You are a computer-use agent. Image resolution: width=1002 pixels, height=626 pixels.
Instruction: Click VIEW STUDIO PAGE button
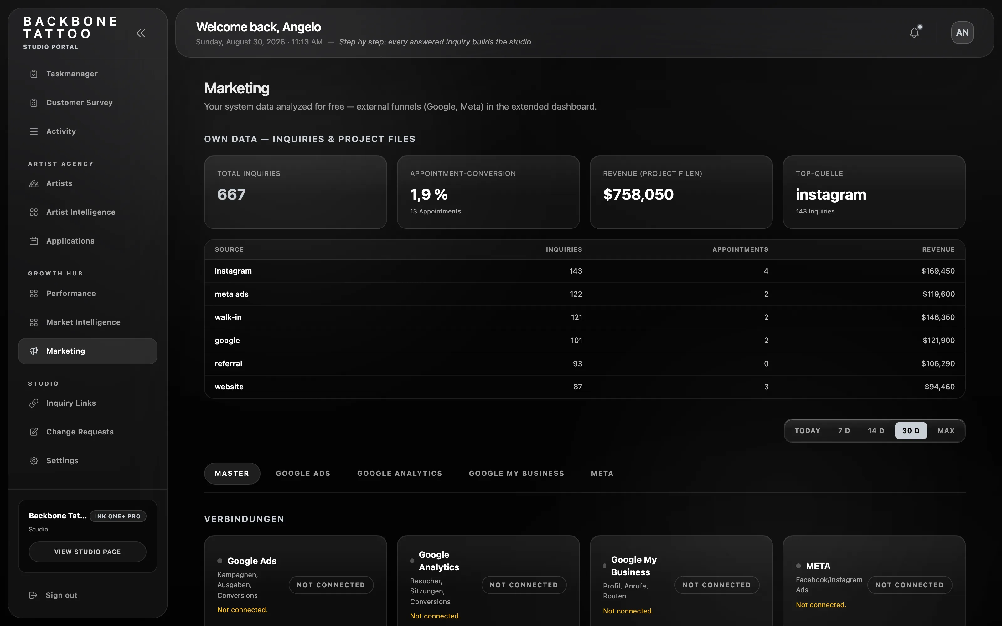click(87, 552)
